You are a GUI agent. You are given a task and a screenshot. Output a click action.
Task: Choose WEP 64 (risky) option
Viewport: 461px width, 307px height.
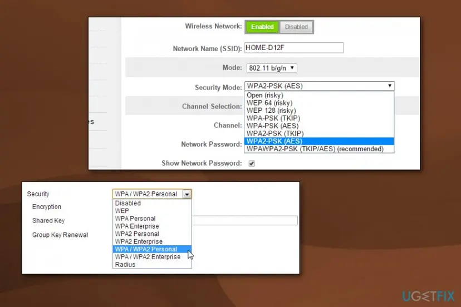319,103
